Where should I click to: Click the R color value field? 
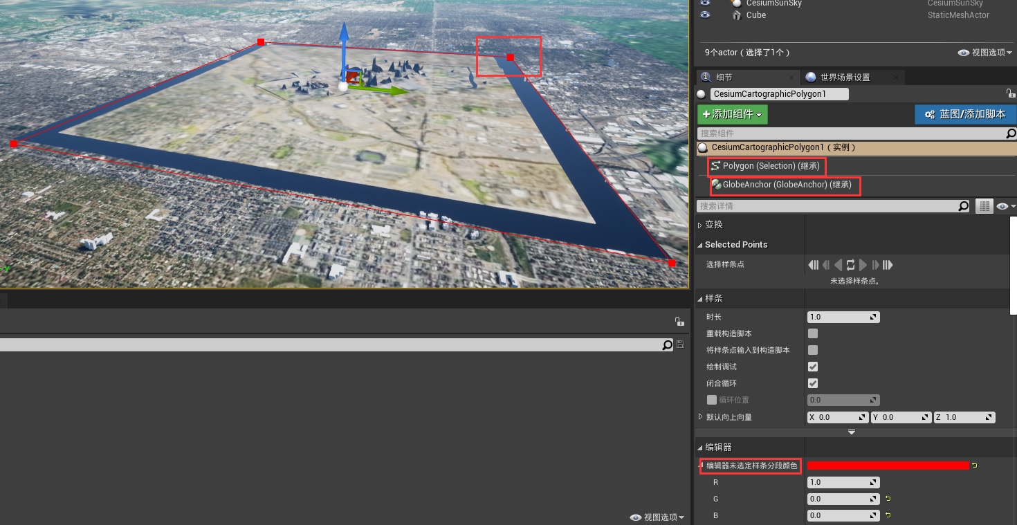pos(843,482)
